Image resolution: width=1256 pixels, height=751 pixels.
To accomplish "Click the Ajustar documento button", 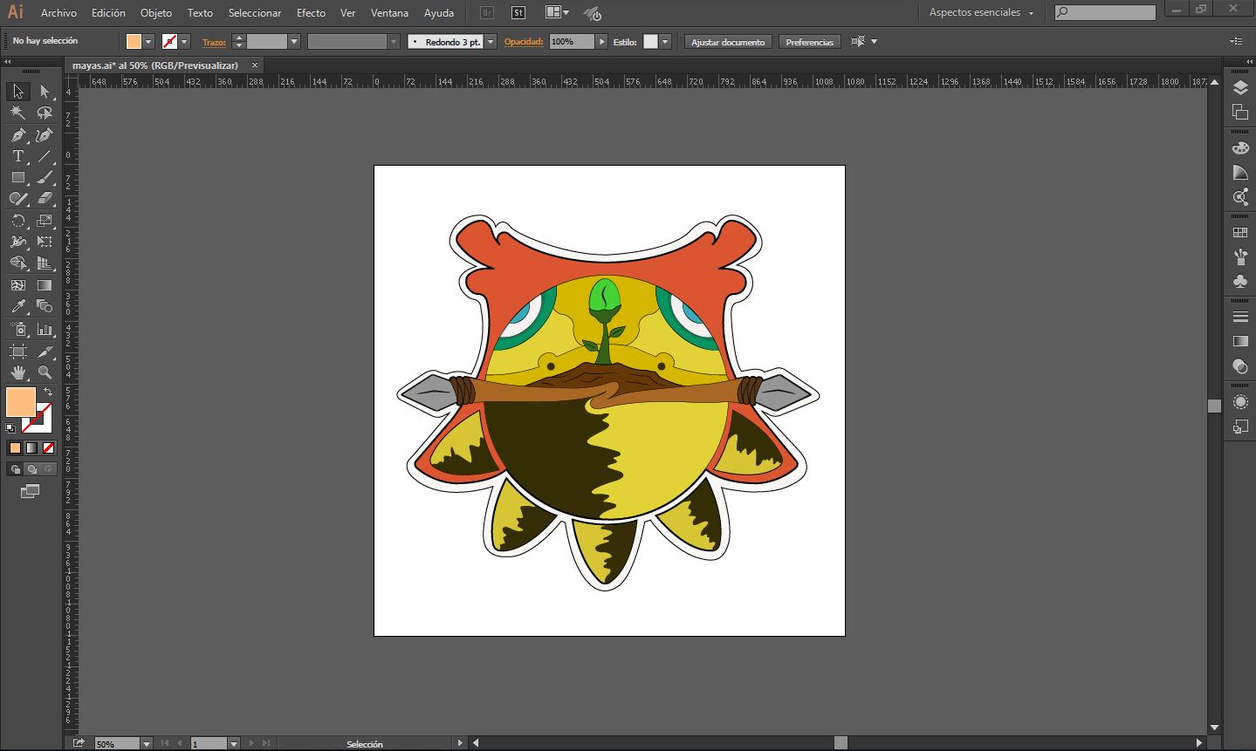I will [728, 42].
